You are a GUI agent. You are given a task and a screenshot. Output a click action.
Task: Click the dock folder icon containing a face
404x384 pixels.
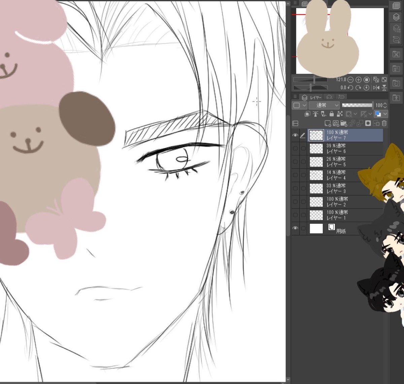pyautogui.click(x=396, y=83)
